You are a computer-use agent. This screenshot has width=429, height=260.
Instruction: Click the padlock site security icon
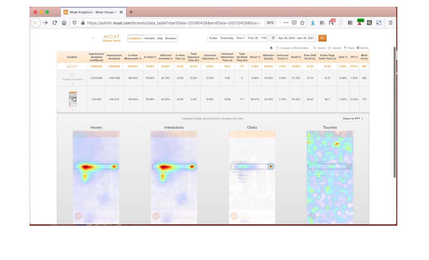pos(83,23)
